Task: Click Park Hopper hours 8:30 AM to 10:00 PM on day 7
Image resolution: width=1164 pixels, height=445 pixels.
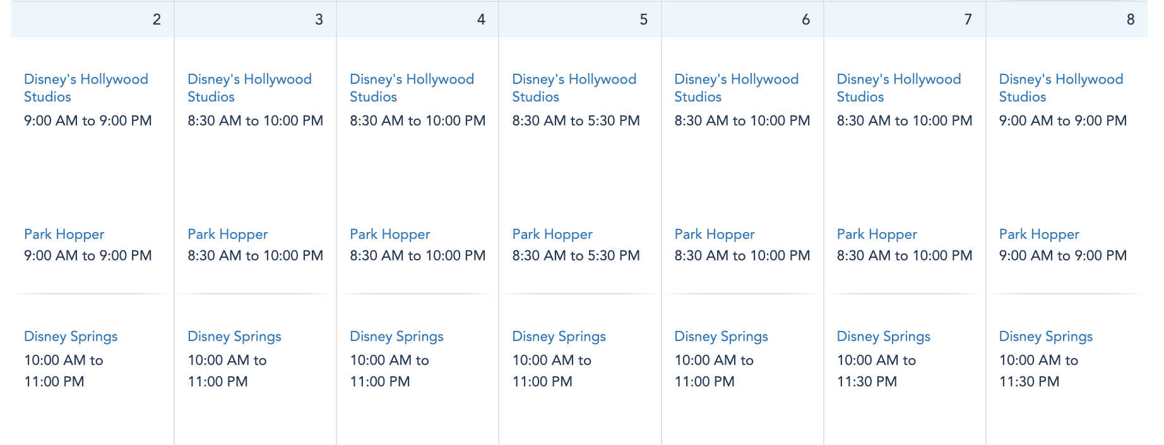Action: [904, 255]
